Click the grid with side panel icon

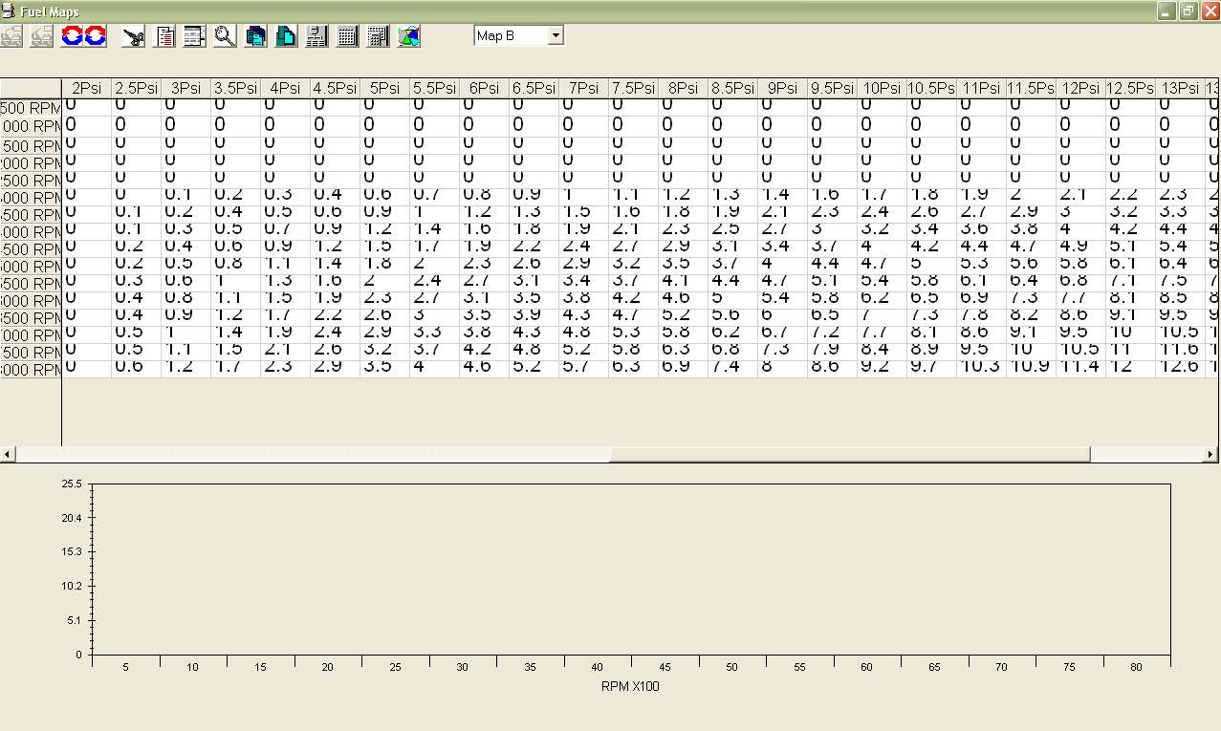click(x=378, y=36)
